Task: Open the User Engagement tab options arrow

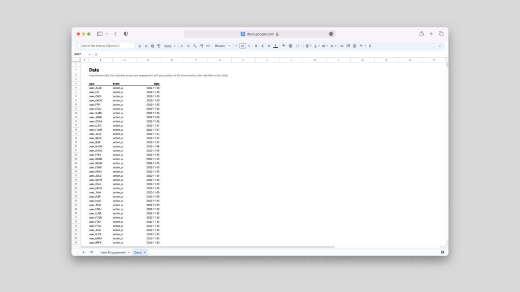Action: click(x=129, y=253)
